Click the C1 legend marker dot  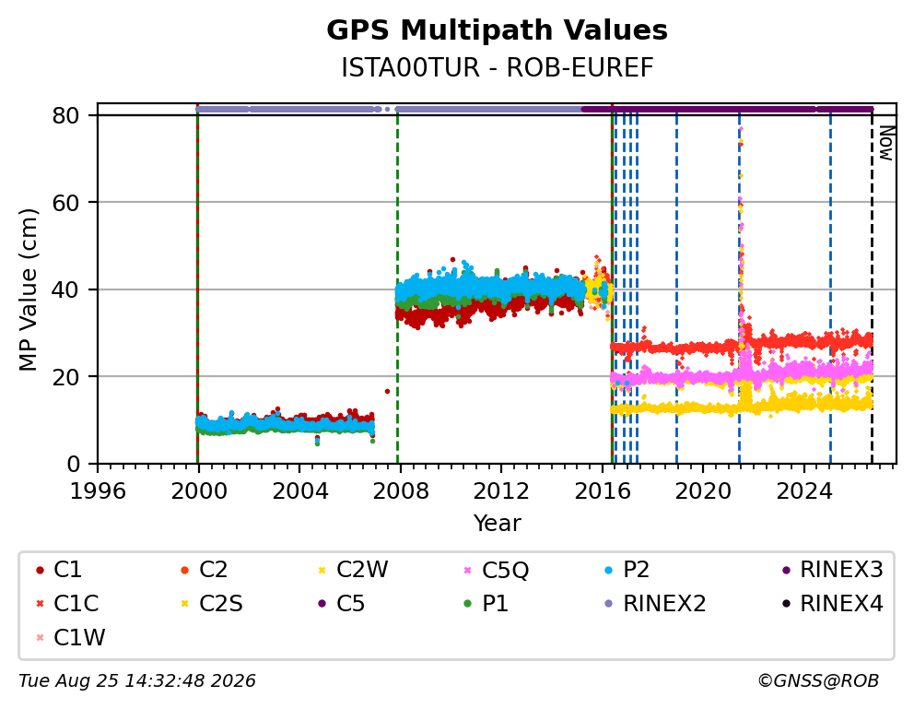(41, 570)
